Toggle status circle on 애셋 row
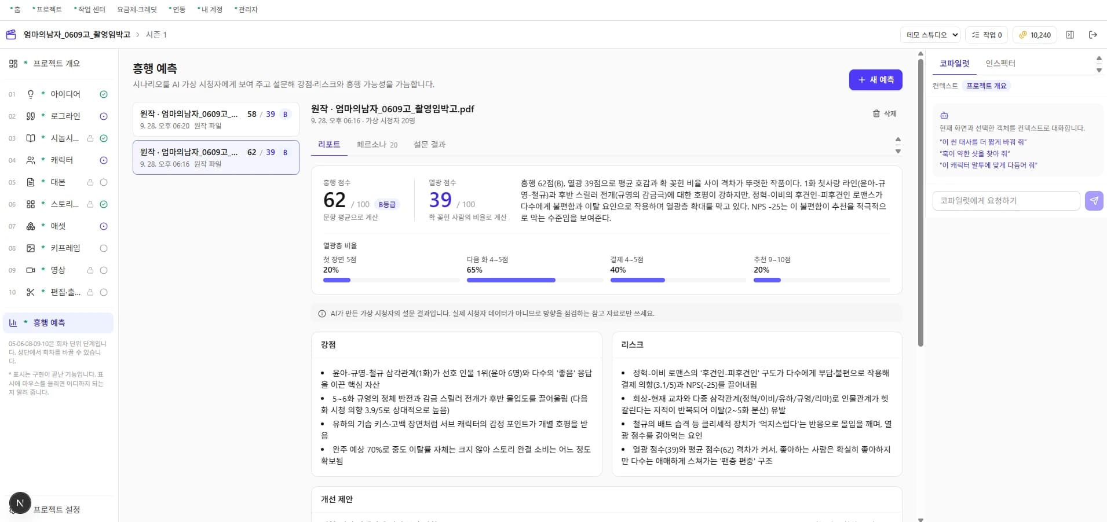Image resolution: width=1107 pixels, height=522 pixels. coord(104,226)
